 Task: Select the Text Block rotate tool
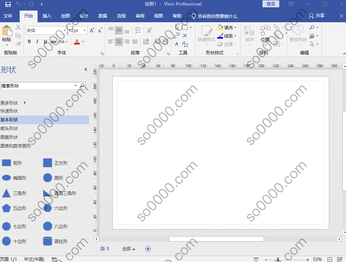[185, 44]
